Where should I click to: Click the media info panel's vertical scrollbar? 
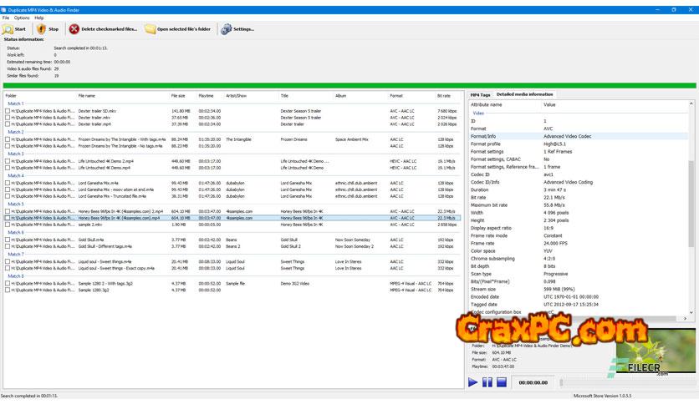(691, 204)
